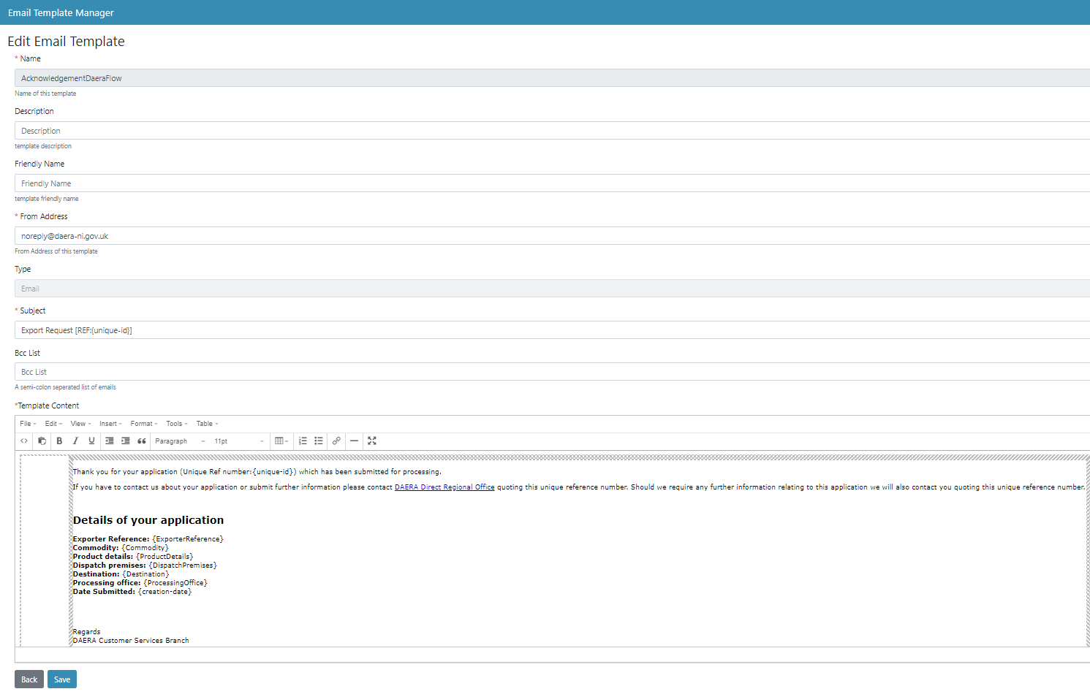Apply blockquote formatting
Viewport: 1090px width, 697px height.
click(x=142, y=441)
